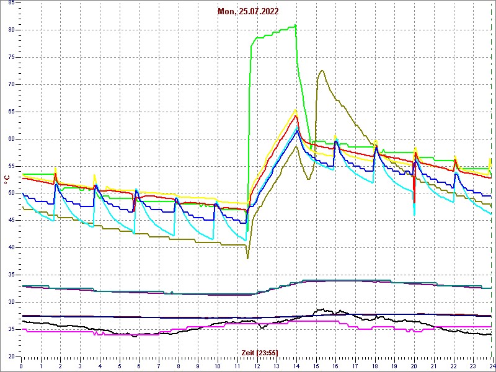This screenshot has width=496, height=372.
Task: Select the 50 value on temperature axis
Action: pyautogui.click(x=10, y=193)
